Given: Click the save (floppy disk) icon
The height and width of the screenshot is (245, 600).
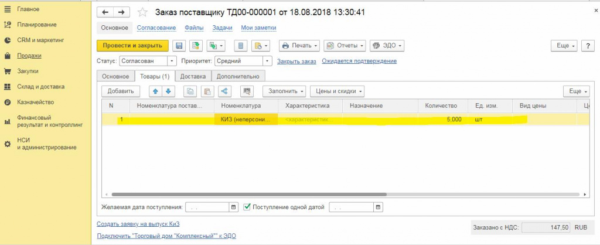Looking at the screenshot, I should (179, 46).
